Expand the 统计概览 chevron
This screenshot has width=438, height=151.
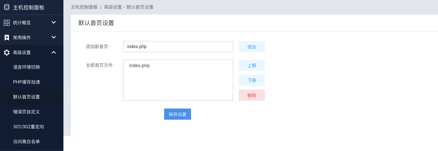[x=54, y=22]
